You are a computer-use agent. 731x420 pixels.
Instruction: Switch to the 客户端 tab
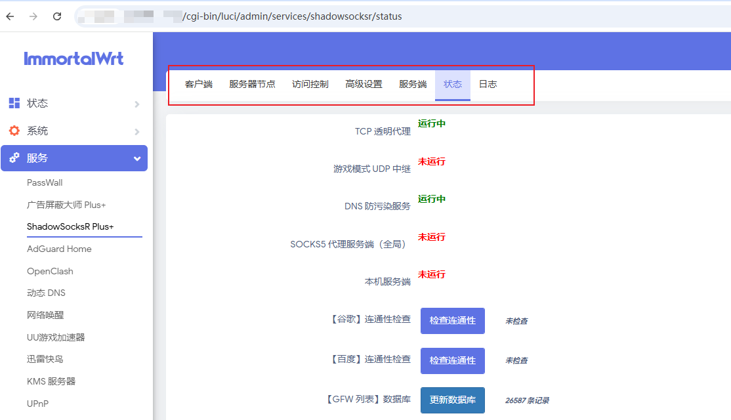coord(198,85)
